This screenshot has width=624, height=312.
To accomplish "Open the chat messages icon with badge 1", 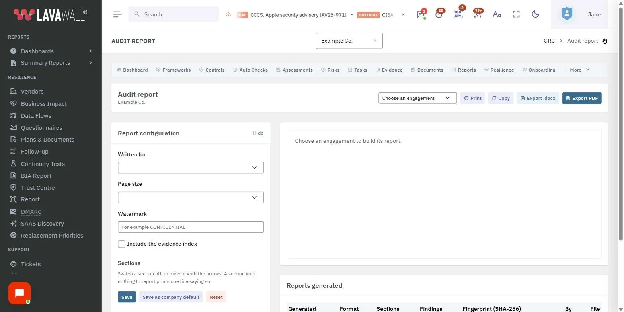I will [421, 14].
